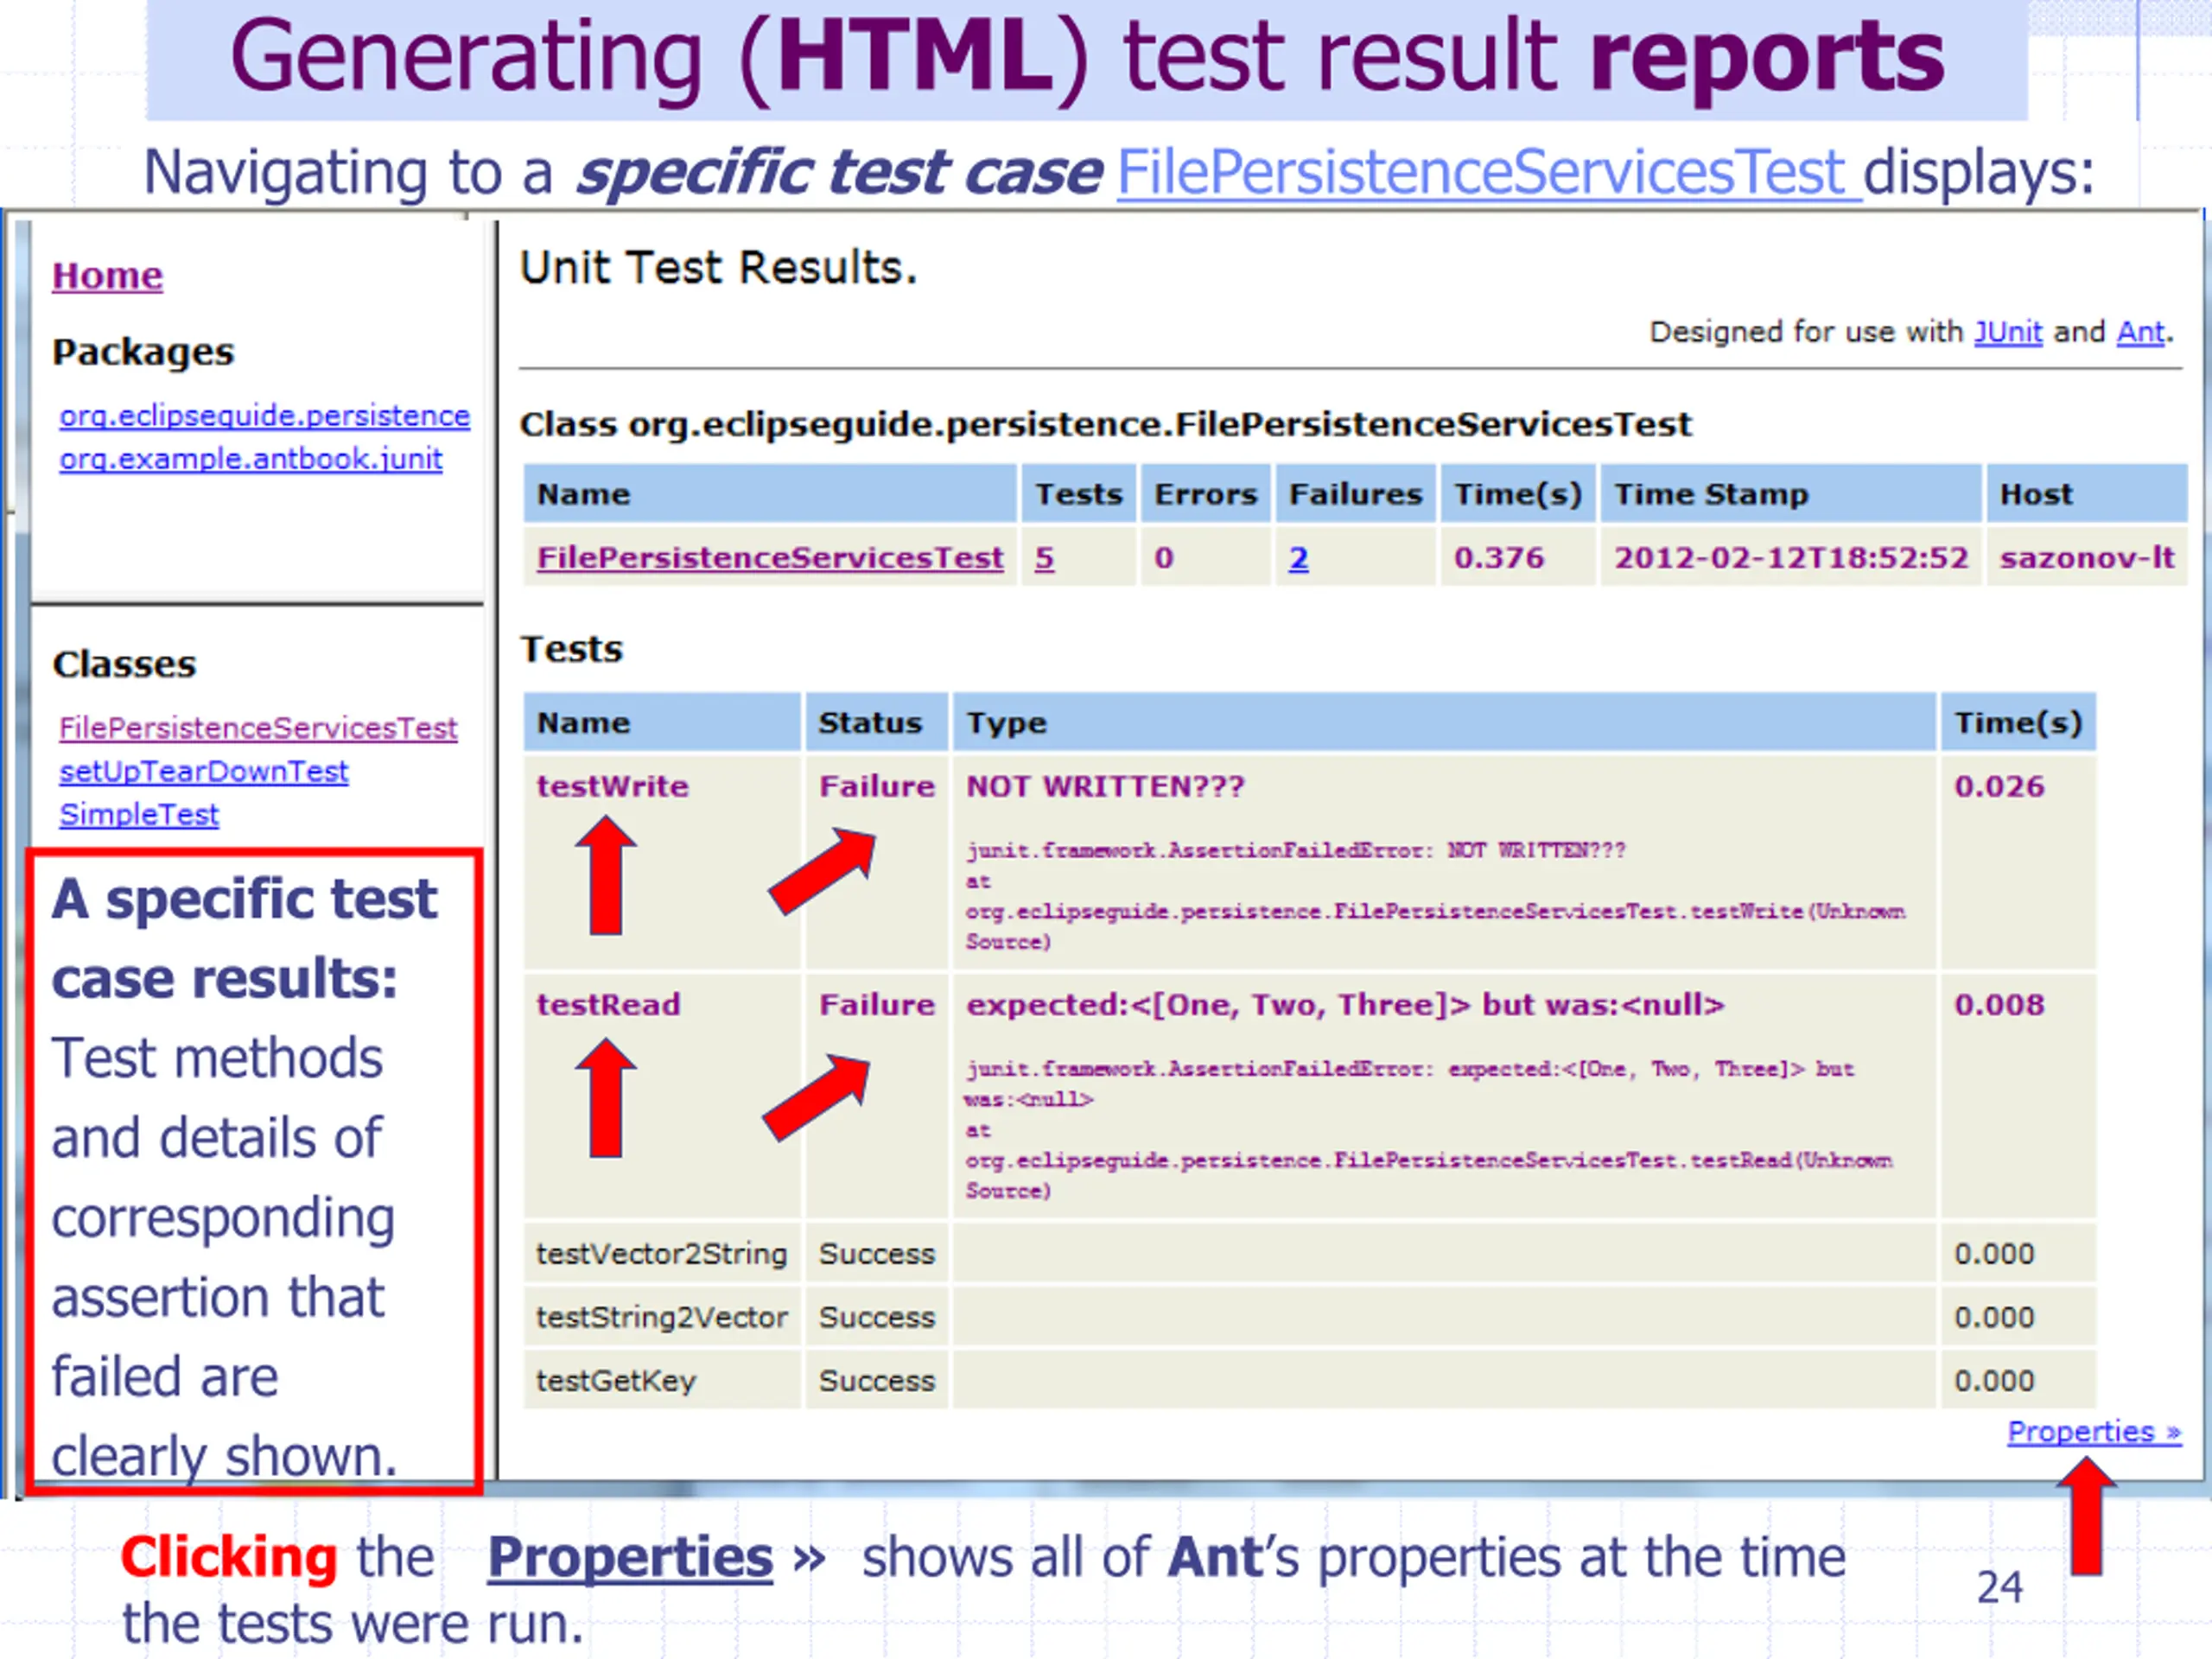Select FilePersistenceServicesTest in the Classes list
This screenshot has width=2212, height=1659.
(257, 728)
